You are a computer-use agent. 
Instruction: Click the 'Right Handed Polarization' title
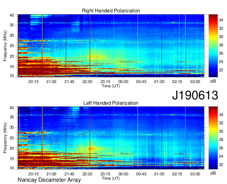pos(111,11)
